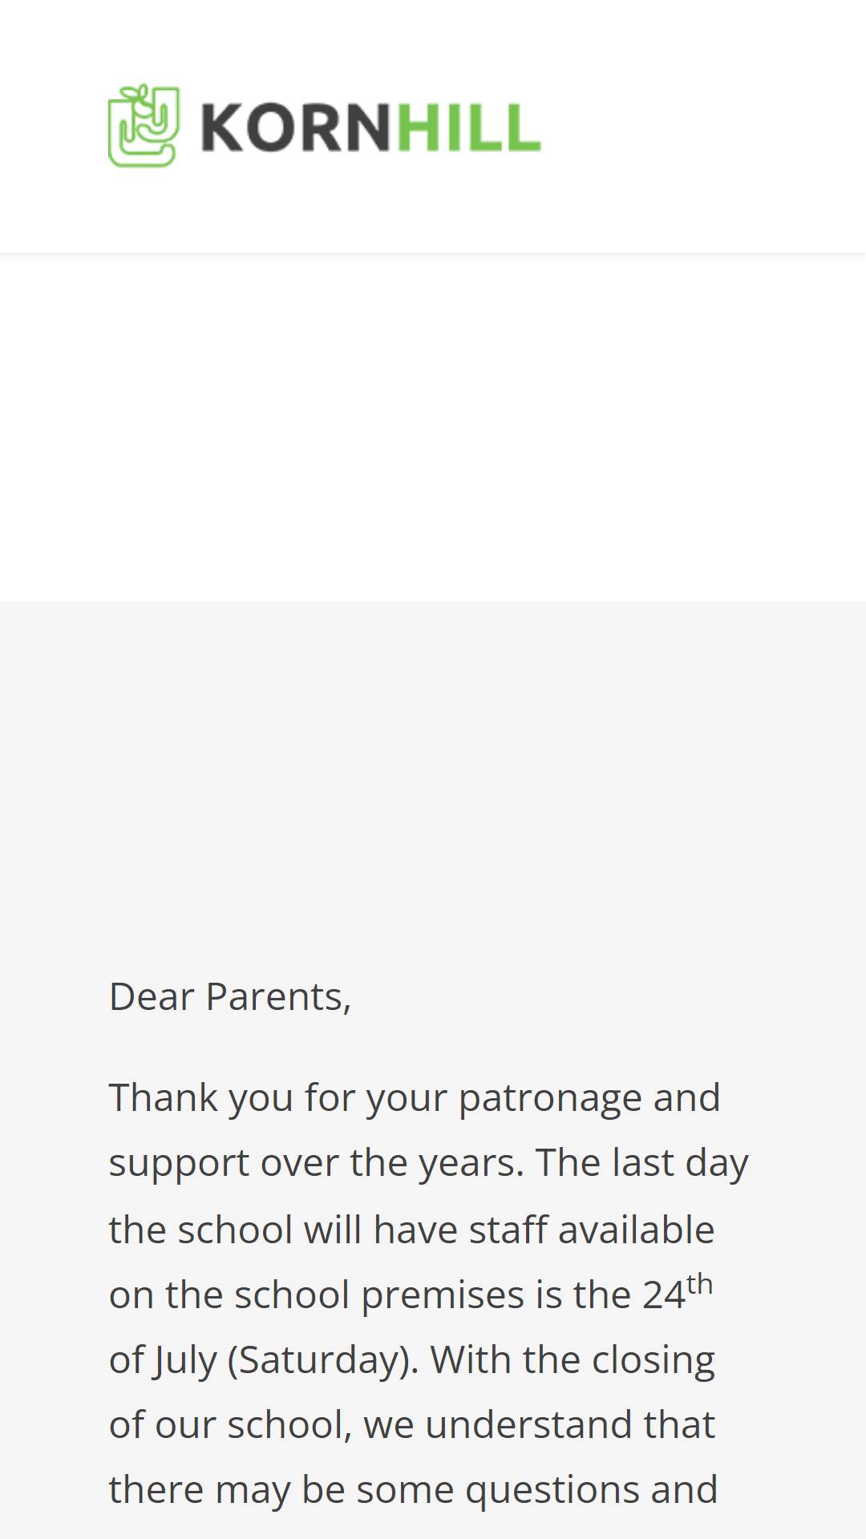Screen dimensions: 866x1539
Task: Click the line "the school will have staff available"
Action: (x=411, y=1230)
